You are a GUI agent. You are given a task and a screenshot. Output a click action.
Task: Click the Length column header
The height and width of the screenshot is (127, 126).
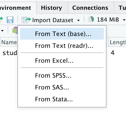(118, 42)
